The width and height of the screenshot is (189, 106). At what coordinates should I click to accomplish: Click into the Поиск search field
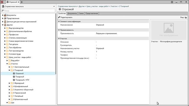click(28, 11)
